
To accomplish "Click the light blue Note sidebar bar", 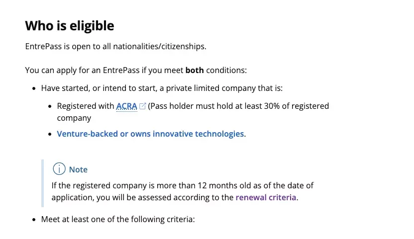I will (x=42, y=183).
